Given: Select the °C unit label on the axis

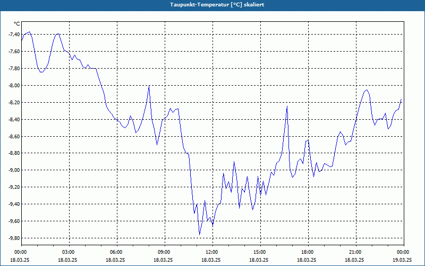Looking at the screenshot, I should point(17,24).
